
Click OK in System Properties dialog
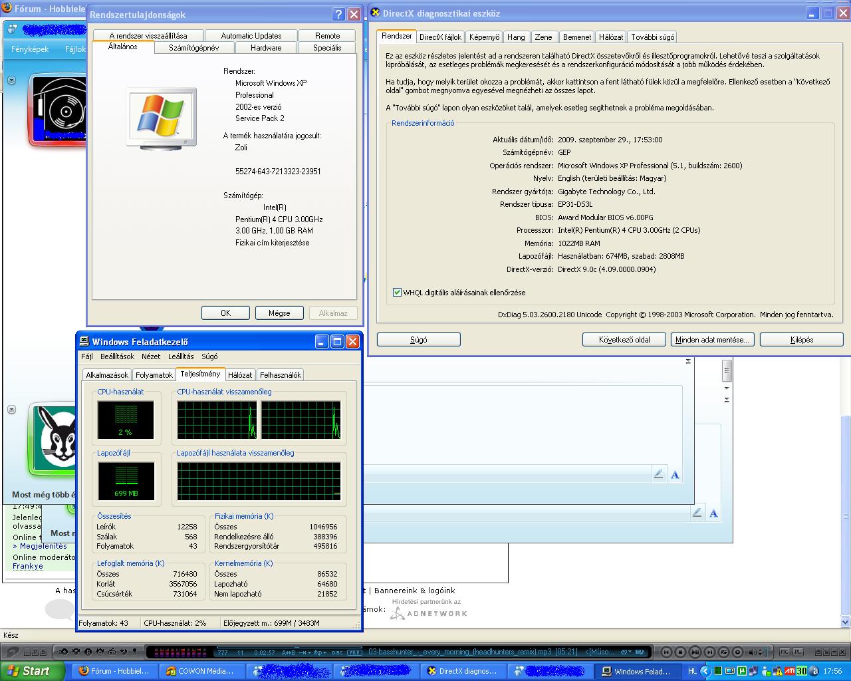226,313
